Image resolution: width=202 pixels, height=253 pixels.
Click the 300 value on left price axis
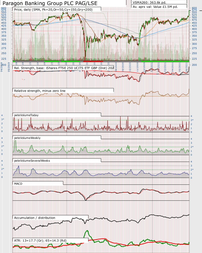pos(4,44)
